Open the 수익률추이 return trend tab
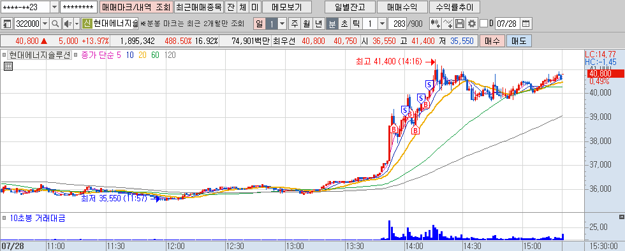This screenshot has height=251, width=625. tap(455, 7)
